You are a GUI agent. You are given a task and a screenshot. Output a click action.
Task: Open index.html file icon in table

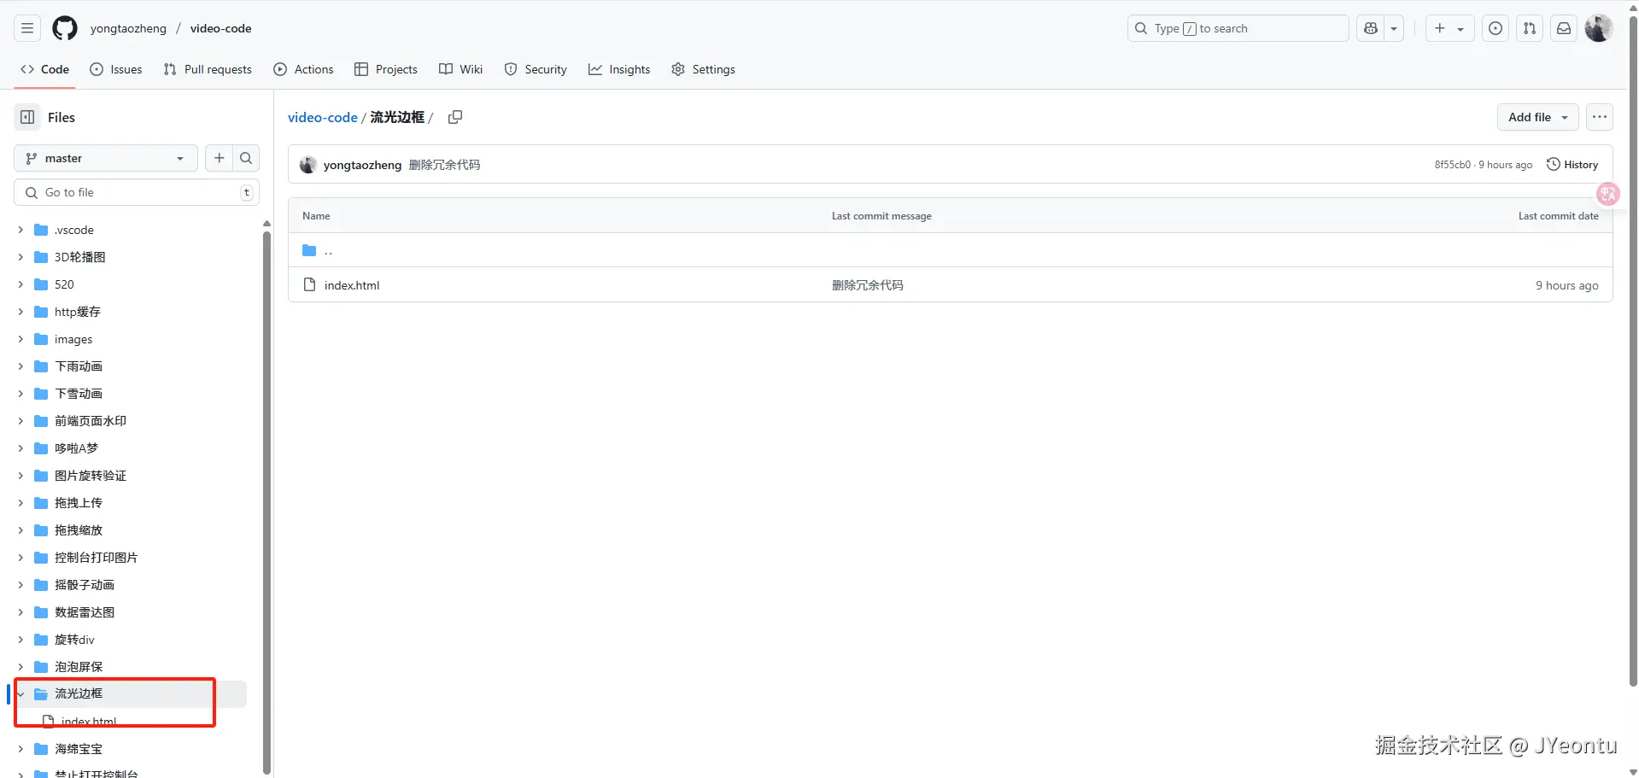coord(310,284)
